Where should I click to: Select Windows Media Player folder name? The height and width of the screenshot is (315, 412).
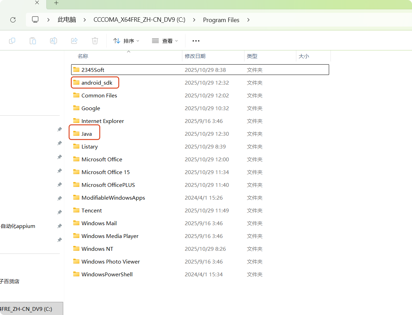click(x=110, y=236)
